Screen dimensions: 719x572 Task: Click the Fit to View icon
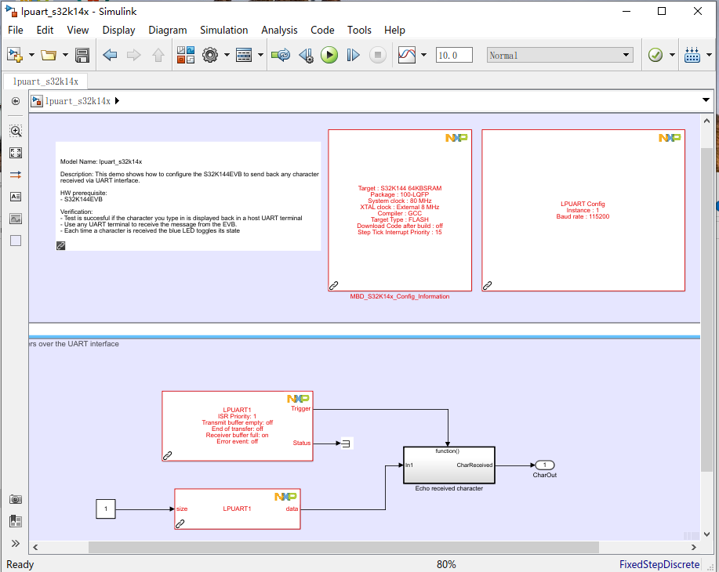pyautogui.click(x=16, y=153)
